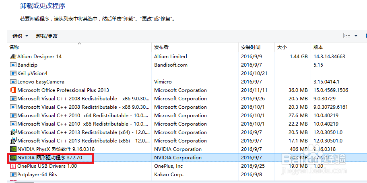367x183 pixels.
Task: Click the 17.1 MB size cell
Action: pos(298,141)
